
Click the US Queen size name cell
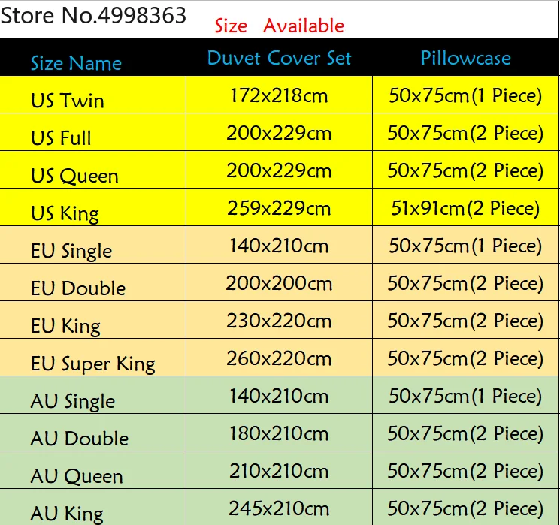[74, 176]
